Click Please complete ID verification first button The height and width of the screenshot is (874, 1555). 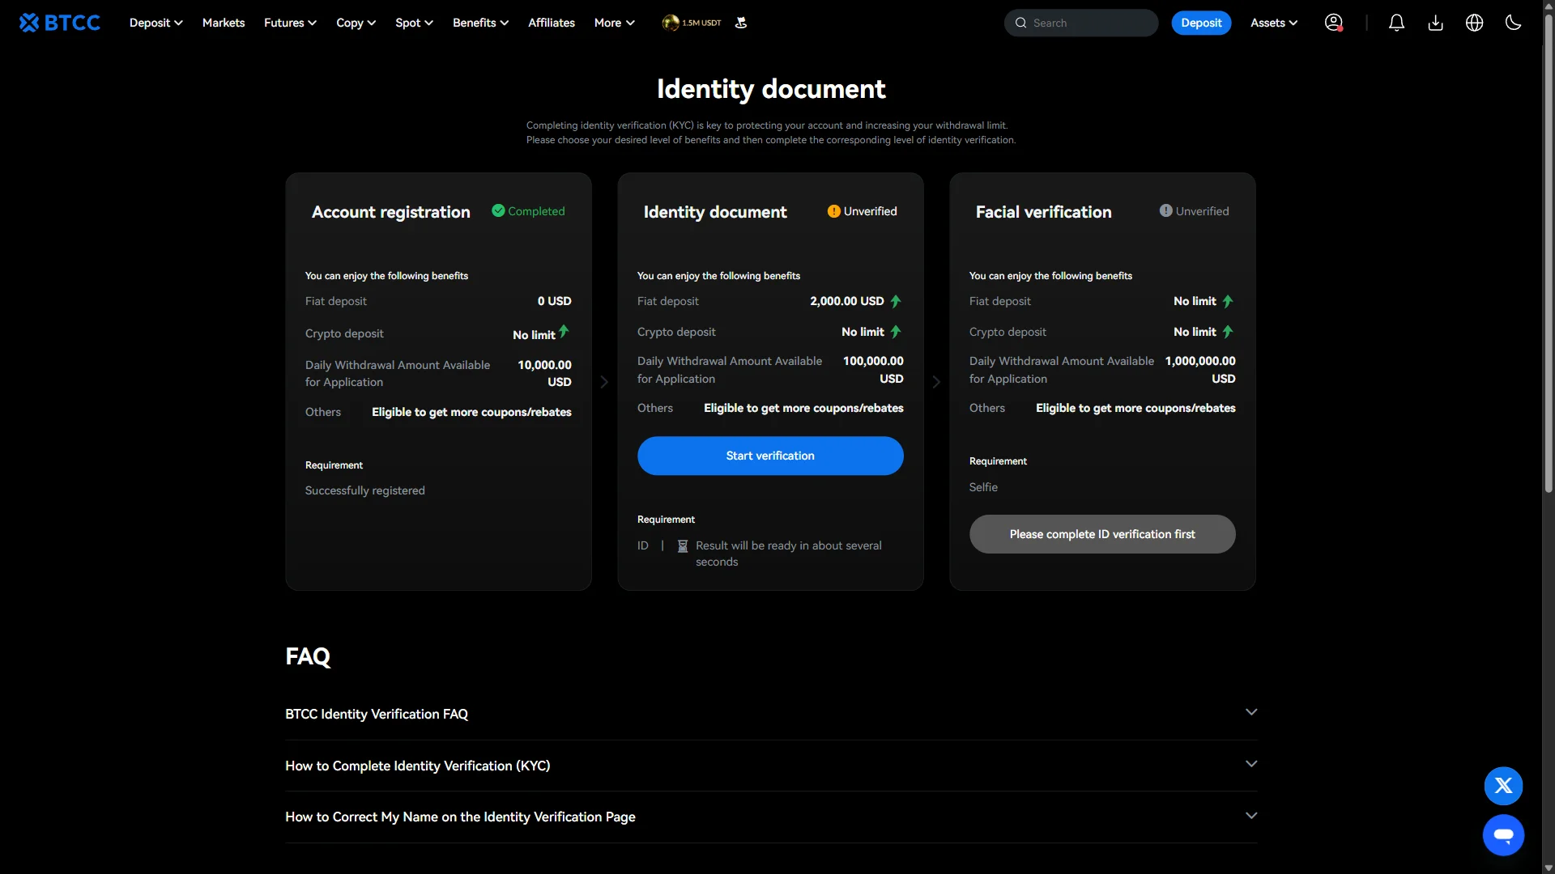(x=1102, y=534)
